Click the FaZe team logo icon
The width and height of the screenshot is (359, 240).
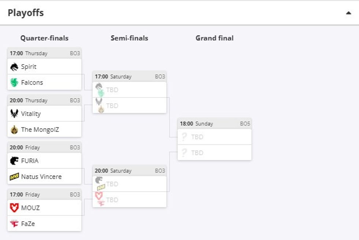tap(14, 224)
